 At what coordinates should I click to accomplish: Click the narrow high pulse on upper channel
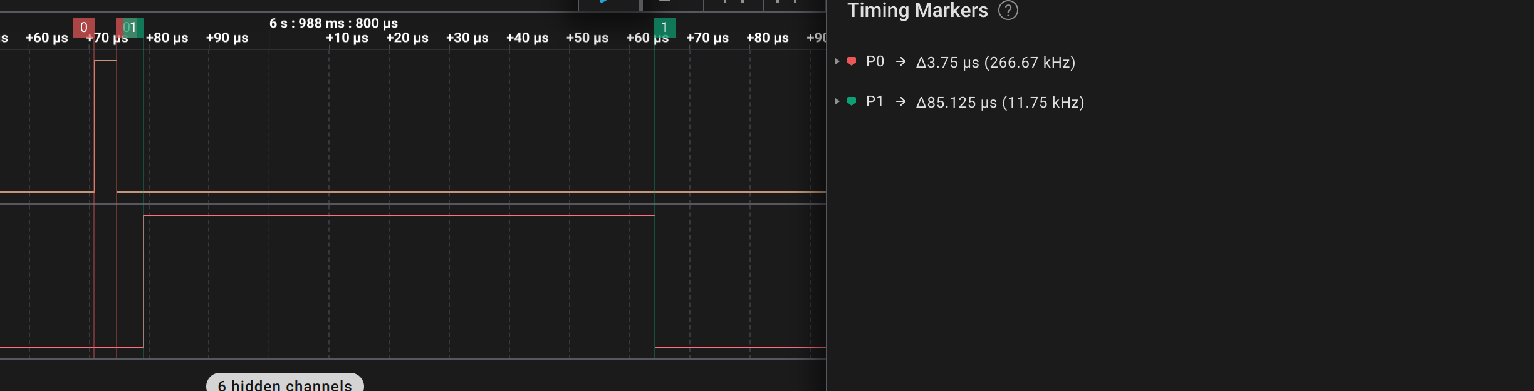[x=105, y=125]
